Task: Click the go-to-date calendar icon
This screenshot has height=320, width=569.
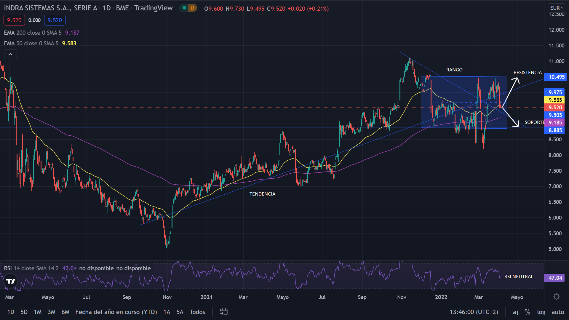Action: pyautogui.click(x=224, y=312)
